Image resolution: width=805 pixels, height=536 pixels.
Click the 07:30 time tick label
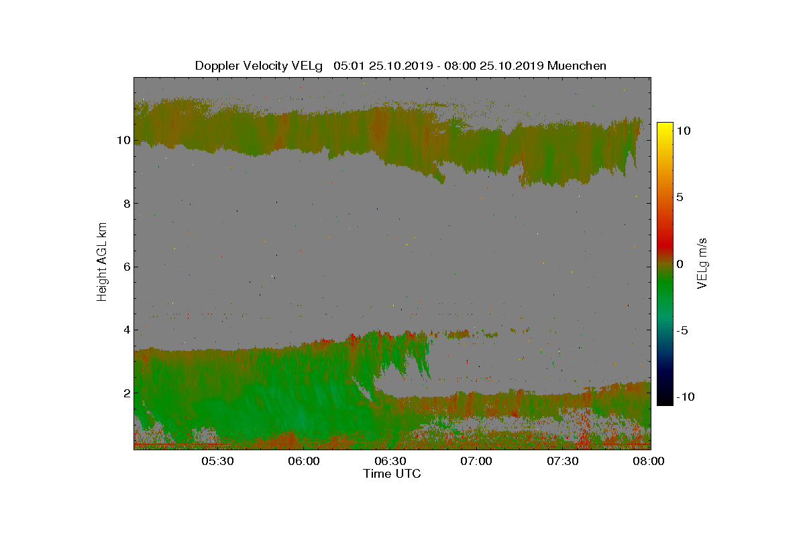[x=563, y=462]
